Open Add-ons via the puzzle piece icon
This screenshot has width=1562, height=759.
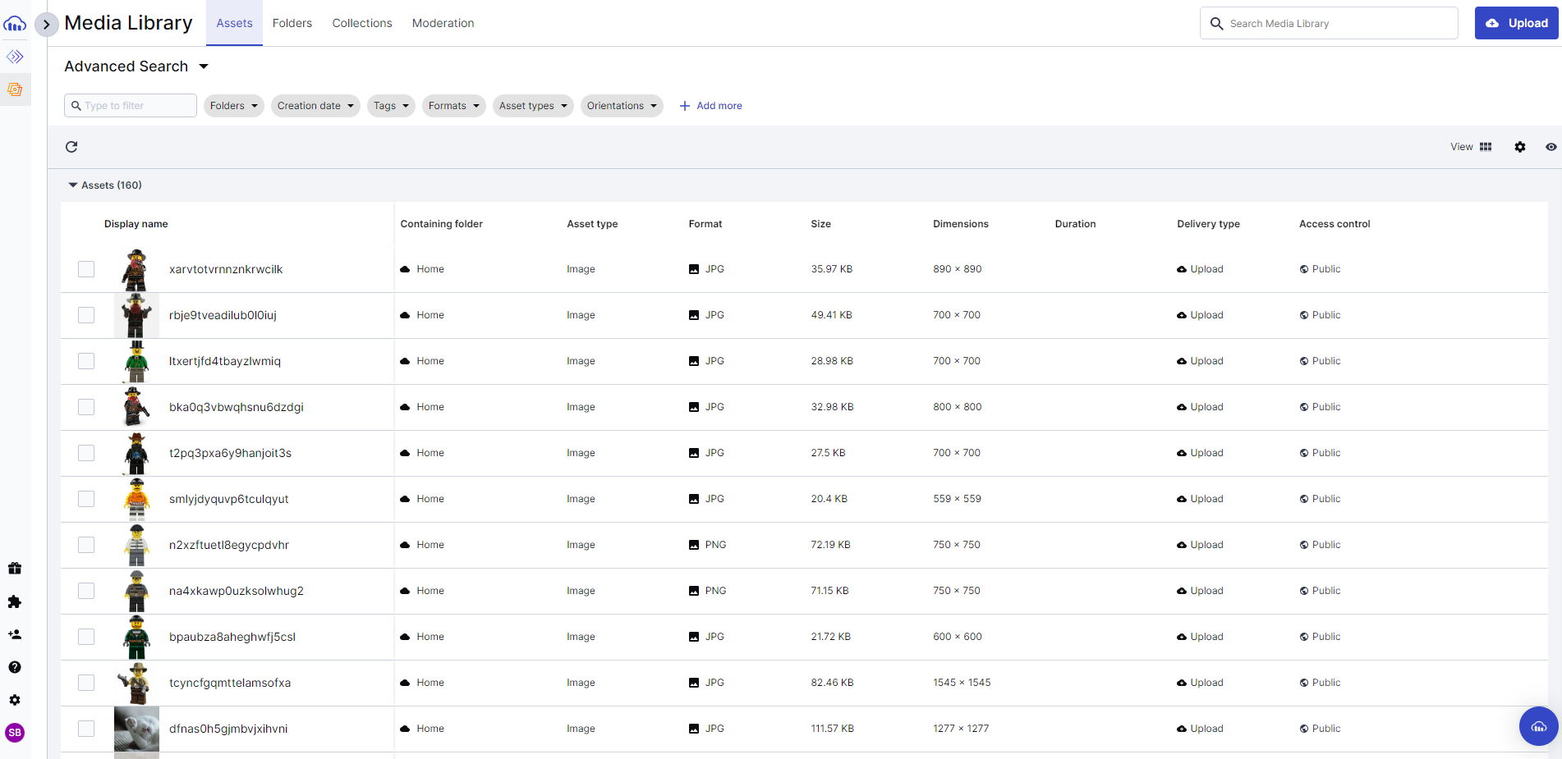coord(15,601)
